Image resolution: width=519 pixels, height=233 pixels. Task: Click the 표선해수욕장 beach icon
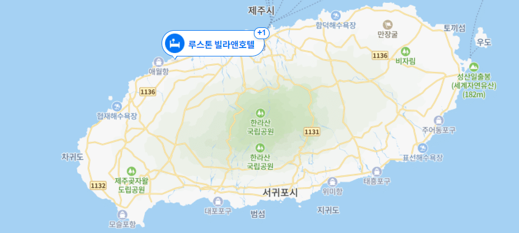coord(422,148)
